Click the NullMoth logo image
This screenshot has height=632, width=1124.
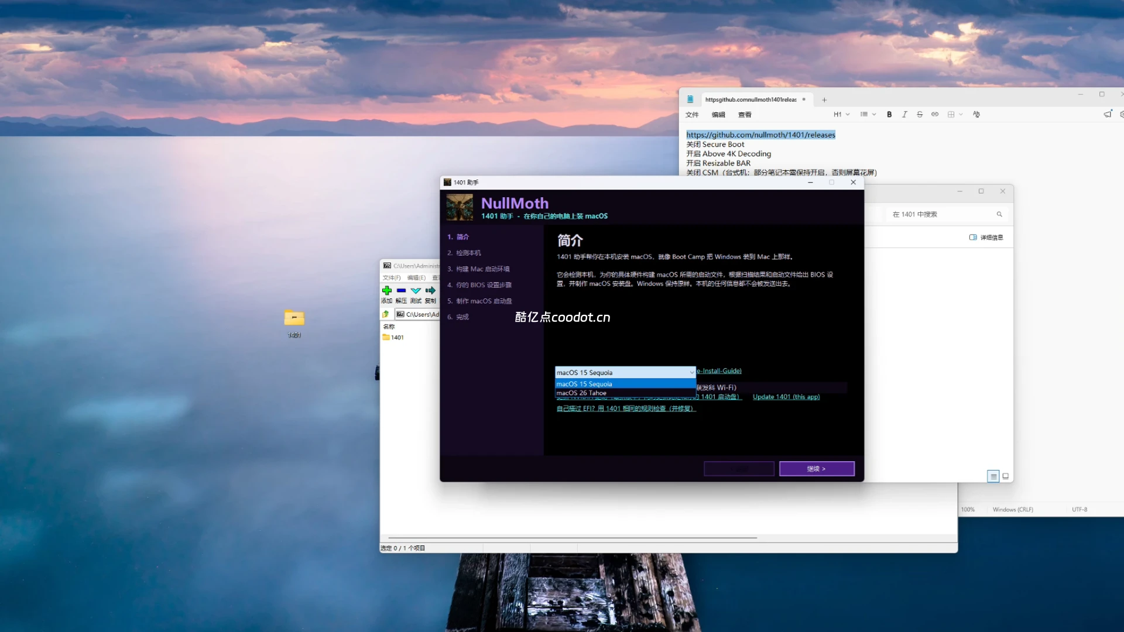click(x=460, y=207)
